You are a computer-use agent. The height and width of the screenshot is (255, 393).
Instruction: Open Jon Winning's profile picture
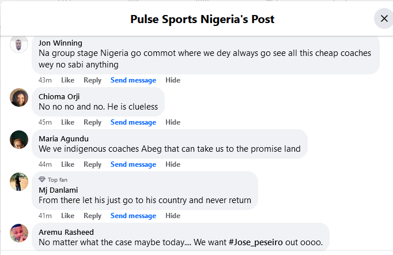point(20,44)
